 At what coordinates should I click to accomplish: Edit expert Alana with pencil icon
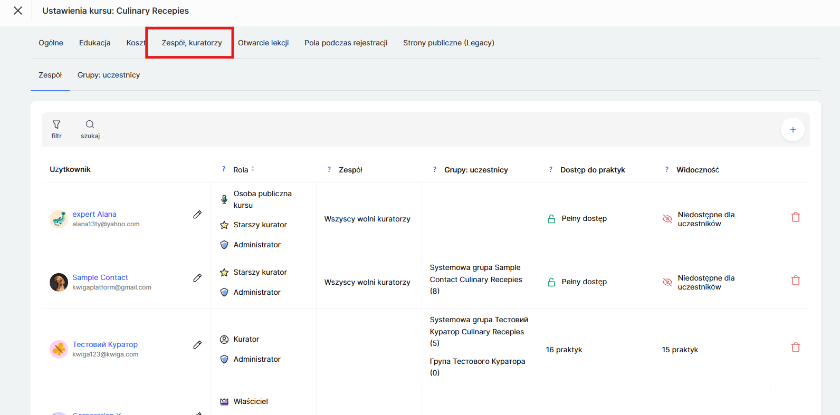click(197, 215)
